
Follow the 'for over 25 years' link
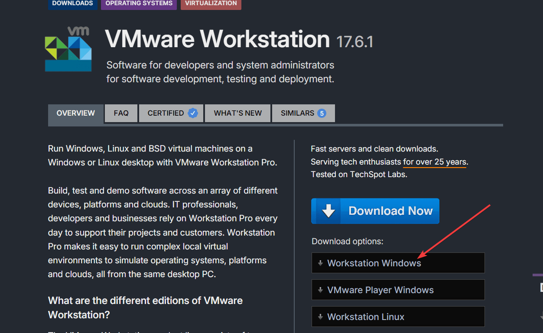(x=434, y=162)
